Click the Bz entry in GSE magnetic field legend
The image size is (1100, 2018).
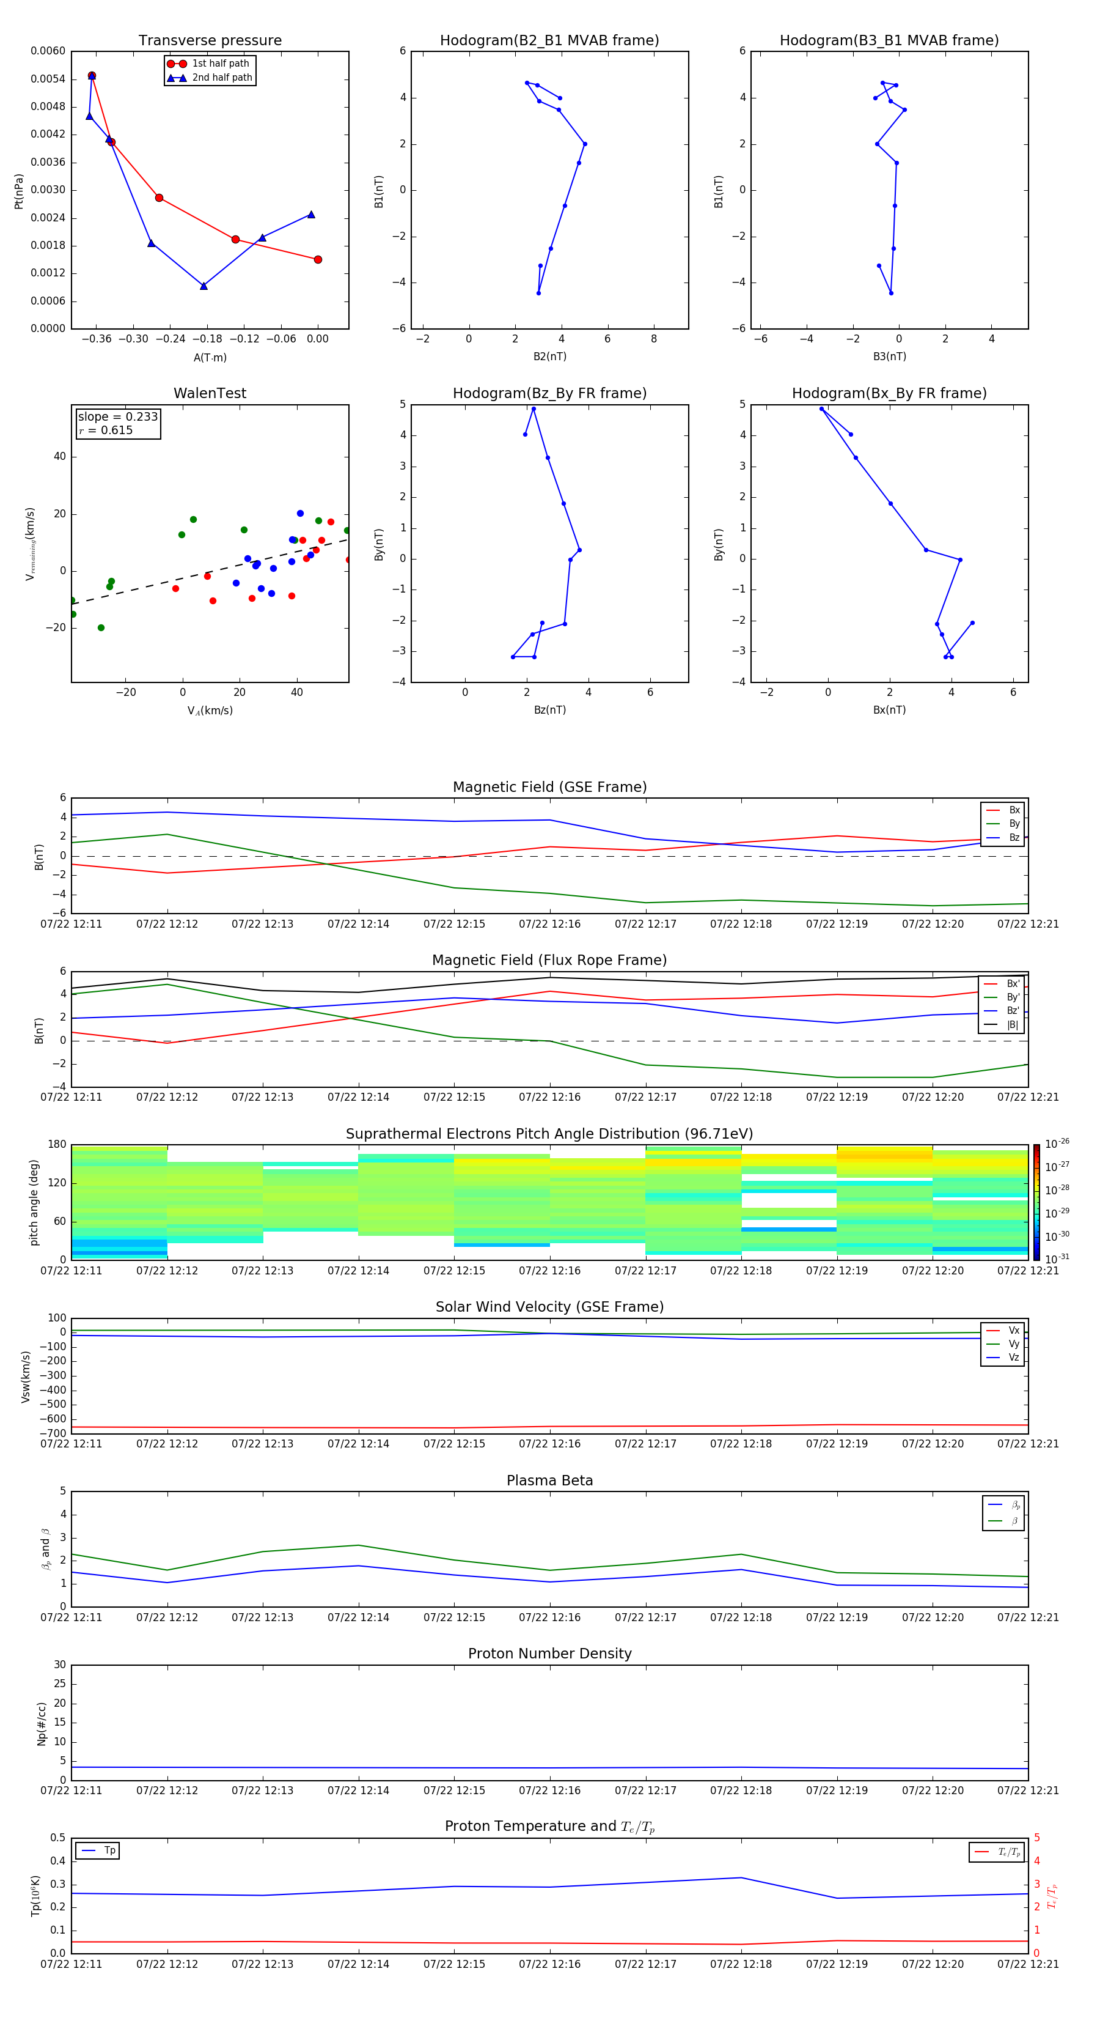tap(1003, 838)
